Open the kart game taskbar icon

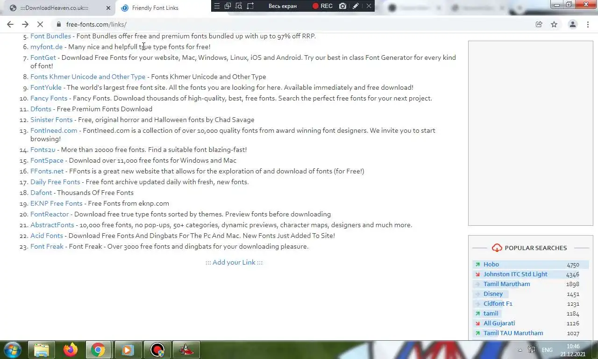tap(186, 350)
